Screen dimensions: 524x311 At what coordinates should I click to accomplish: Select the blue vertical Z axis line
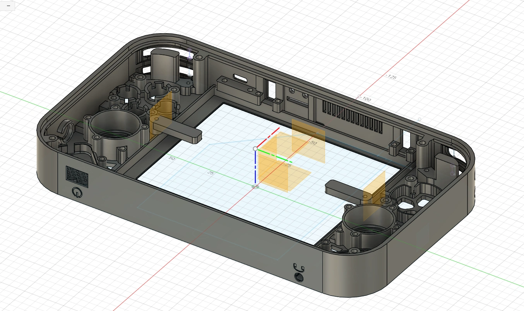click(255, 167)
